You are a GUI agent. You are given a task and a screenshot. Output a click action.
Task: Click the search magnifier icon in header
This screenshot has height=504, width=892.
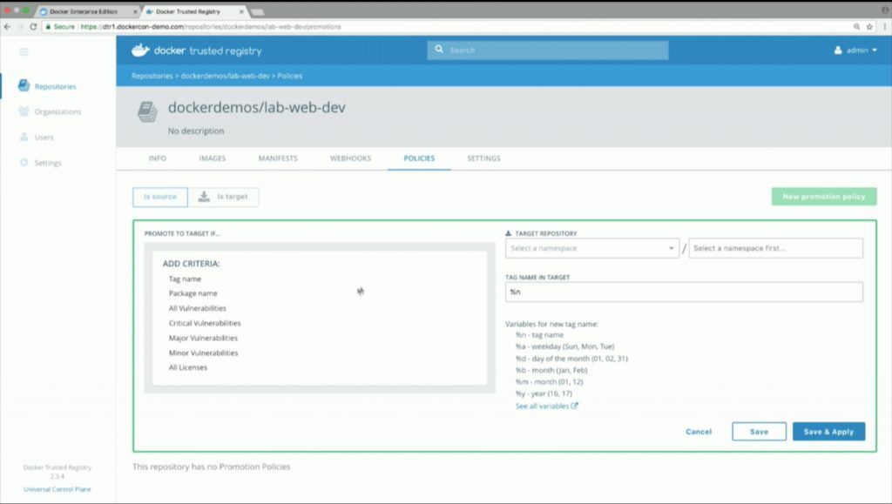pos(439,50)
